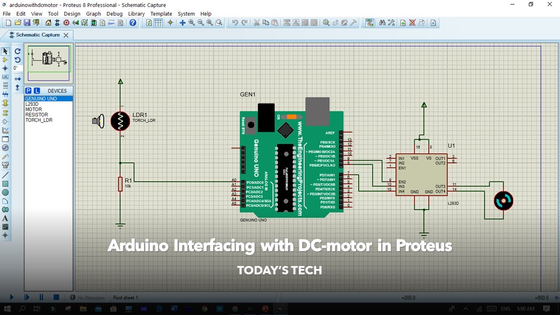Start simulation with Play button
Screen dimensions: 560x315
click(x=12, y=297)
